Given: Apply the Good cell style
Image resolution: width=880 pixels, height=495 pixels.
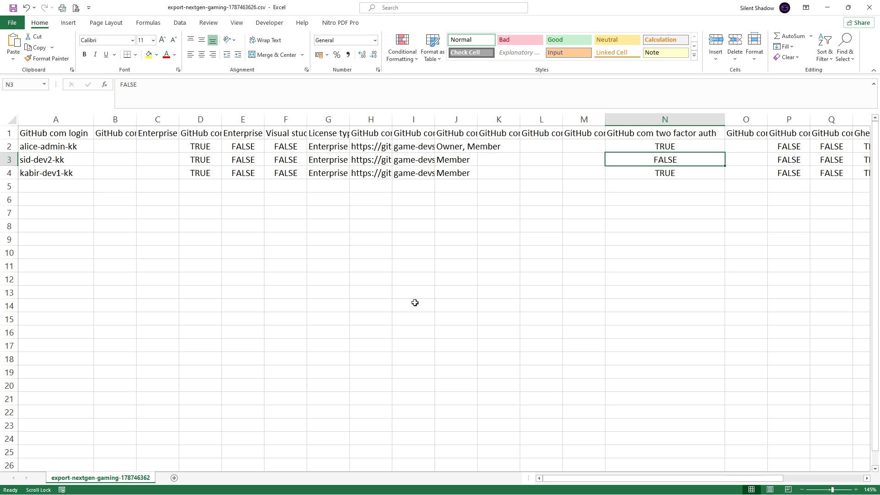Looking at the screenshot, I should click(x=568, y=40).
